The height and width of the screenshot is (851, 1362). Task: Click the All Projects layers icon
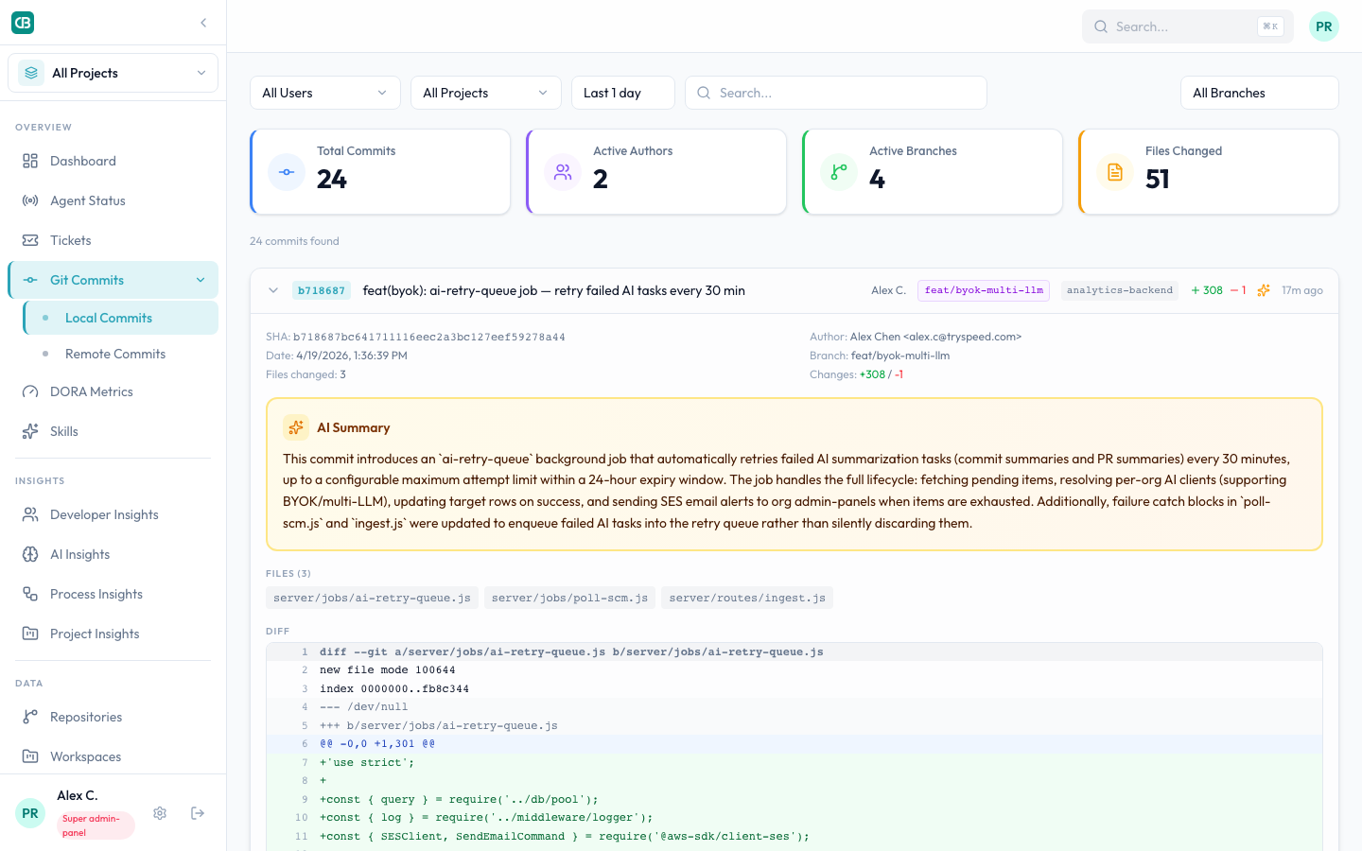coord(31,73)
